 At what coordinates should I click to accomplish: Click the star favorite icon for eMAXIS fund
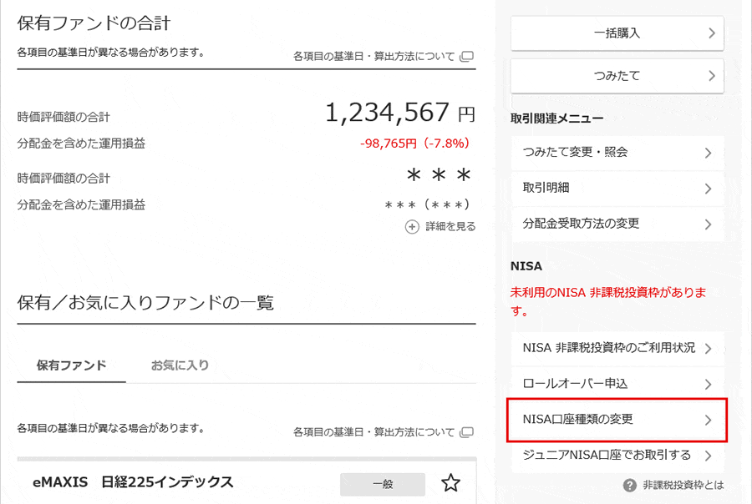450,482
